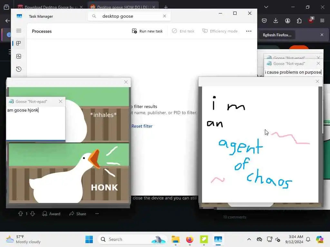Open the notifications bell icon
330x247 pixels.
(x=308, y=239)
